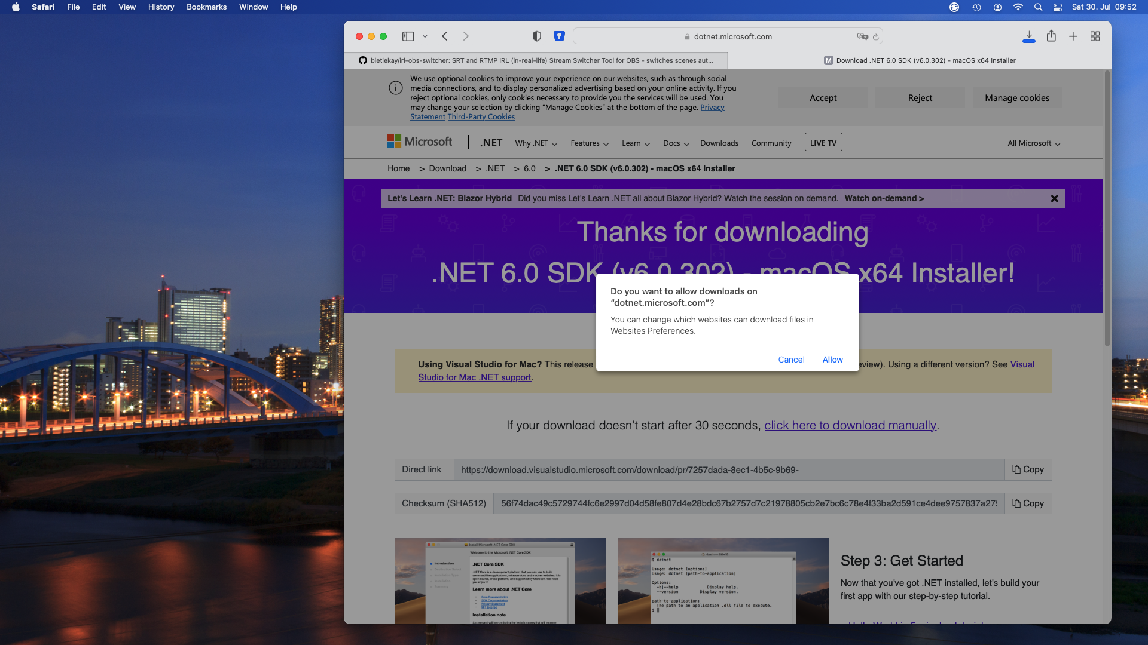Image resolution: width=1148 pixels, height=645 pixels.
Task: Open the Visual Studio for Mac .NET support link
Action: (x=474, y=377)
